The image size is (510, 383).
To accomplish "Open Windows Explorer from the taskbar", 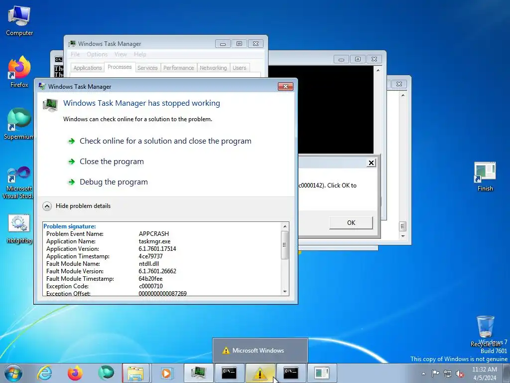I will pos(135,373).
